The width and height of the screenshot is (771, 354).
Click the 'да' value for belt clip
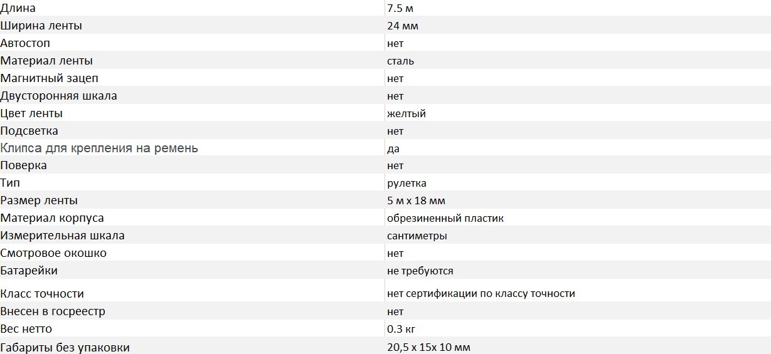pyautogui.click(x=393, y=148)
